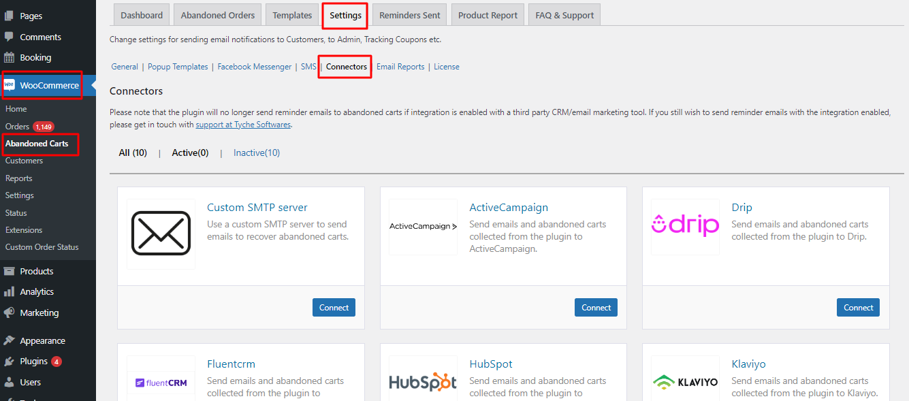Filter connectors by Inactive(10)

coord(257,153)
